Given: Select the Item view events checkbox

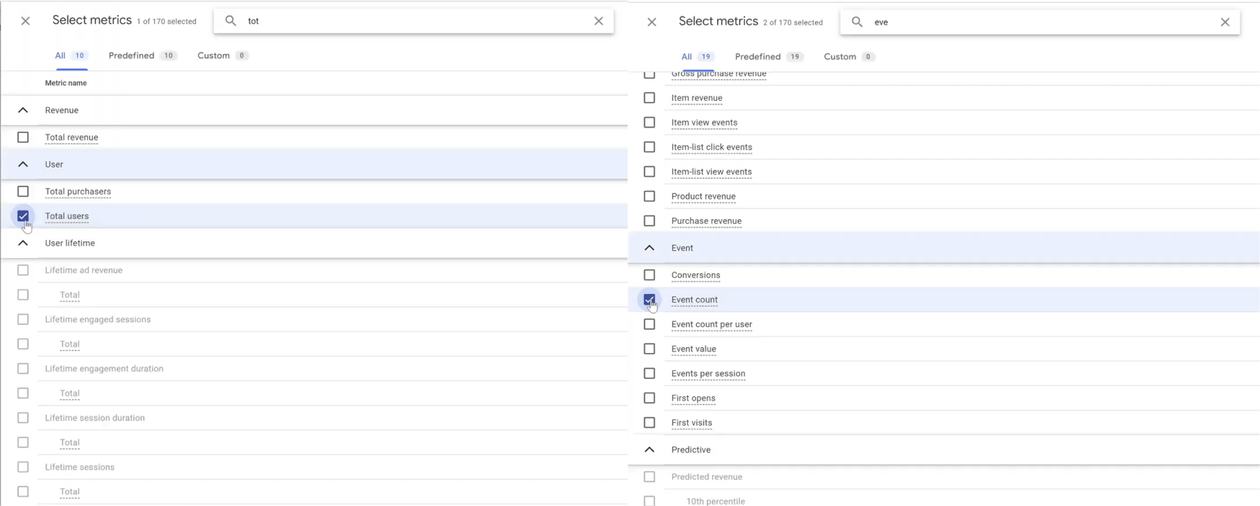Looking at the screenshot, I should (x=649, y=122).
